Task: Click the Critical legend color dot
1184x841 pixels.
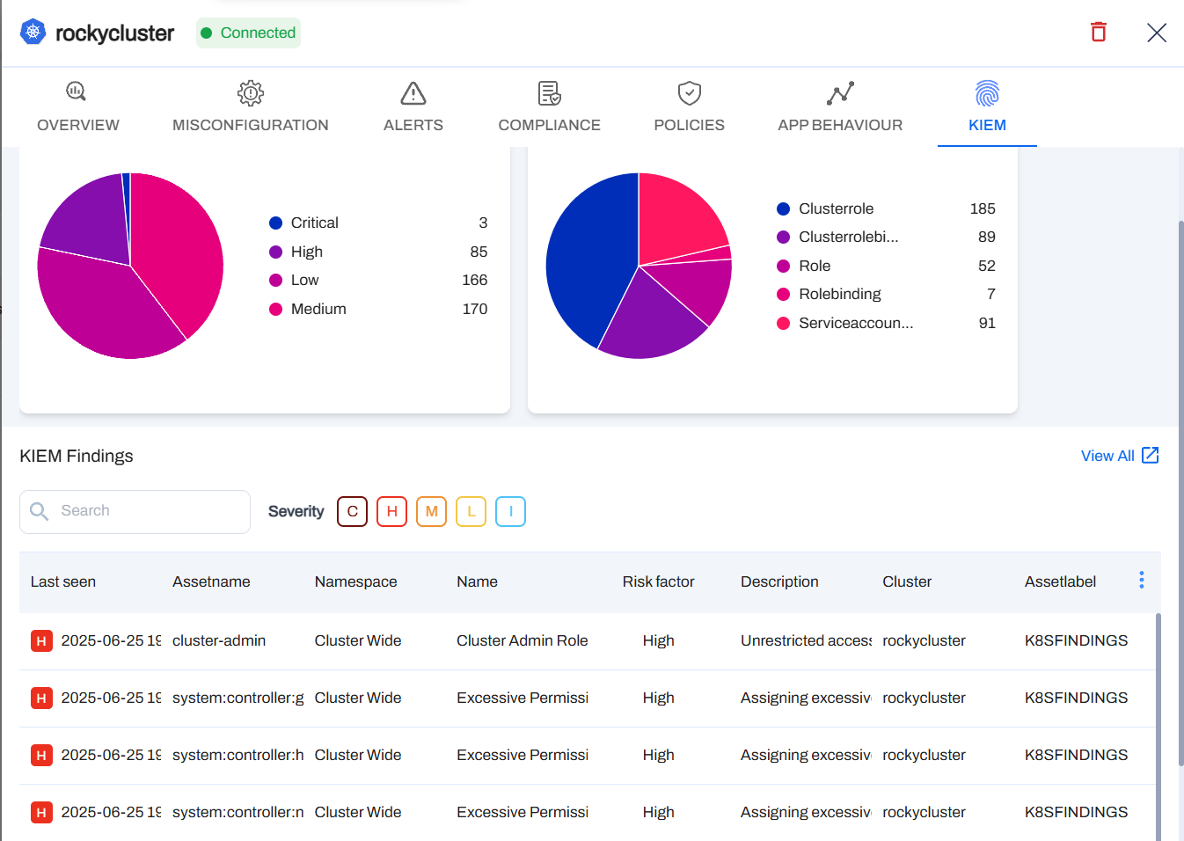Action: click(x=275, y=223)
